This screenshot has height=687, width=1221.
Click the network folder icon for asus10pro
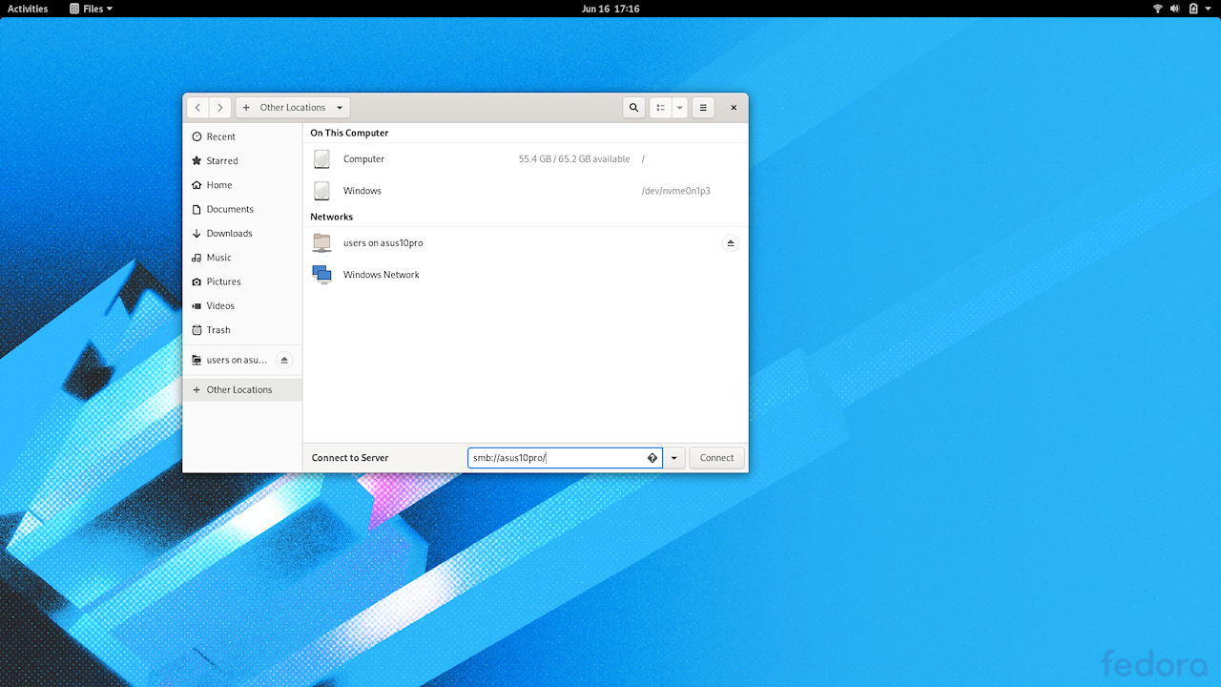click(321, 243)
